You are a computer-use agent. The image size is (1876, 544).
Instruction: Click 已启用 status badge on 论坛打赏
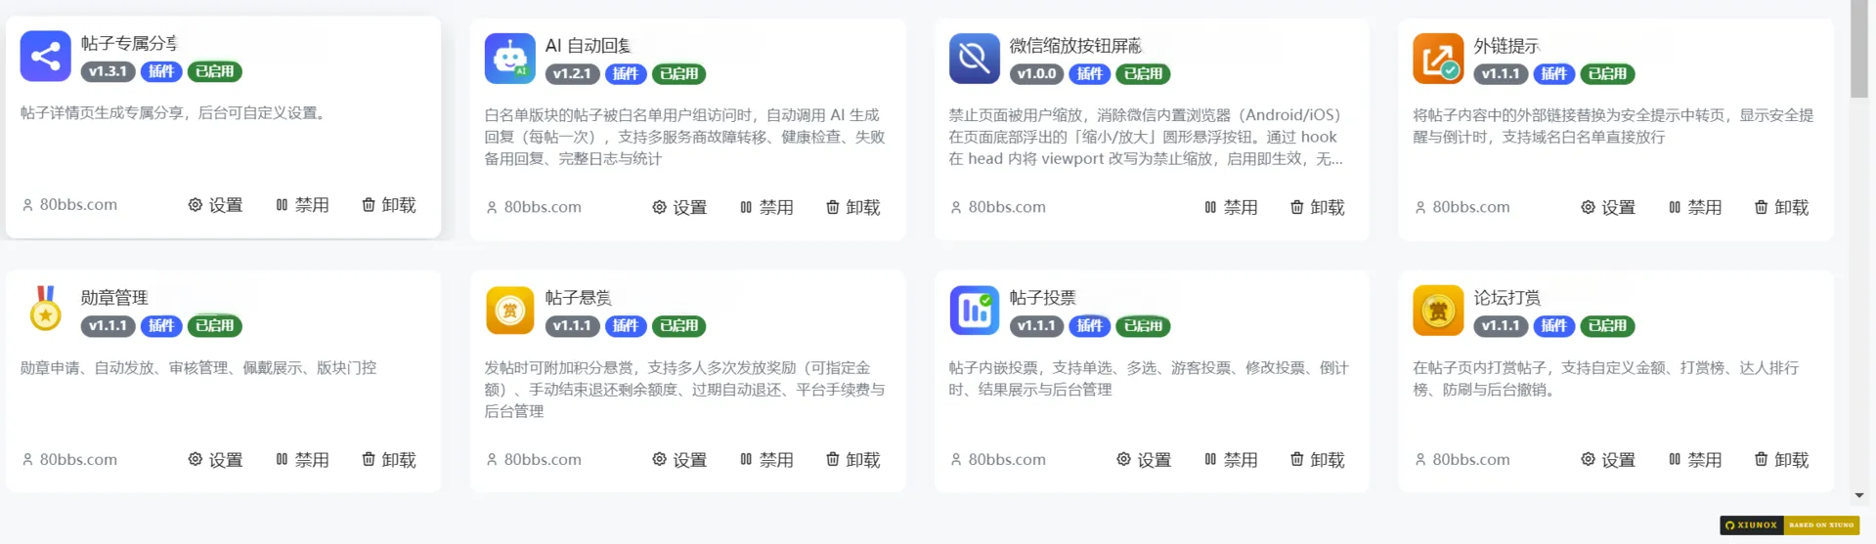pyautogui.click(x=1607, y=325)
